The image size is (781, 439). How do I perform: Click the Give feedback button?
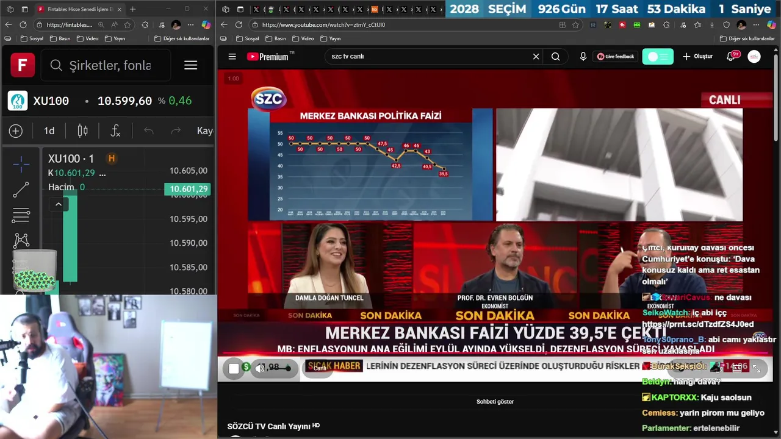click(616, 56)
